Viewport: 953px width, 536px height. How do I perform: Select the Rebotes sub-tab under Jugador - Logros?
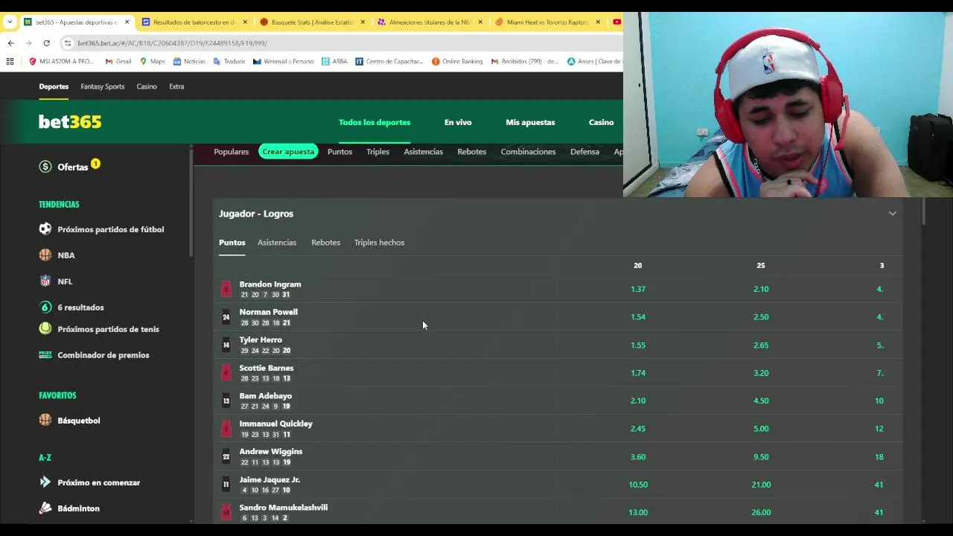[325, 243]
